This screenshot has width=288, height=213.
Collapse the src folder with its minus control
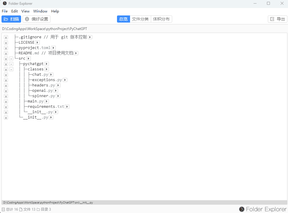click(x=11, y=59)
